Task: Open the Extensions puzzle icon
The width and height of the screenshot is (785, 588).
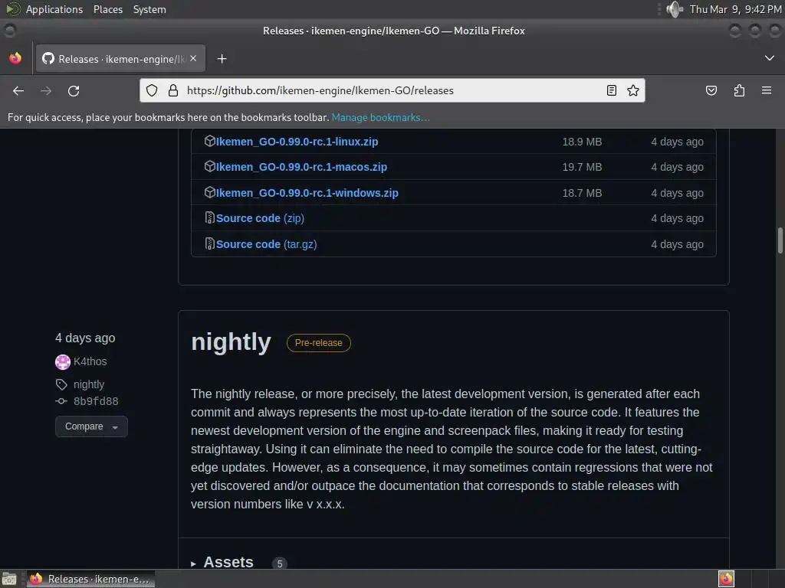Action: pos(739,90)
